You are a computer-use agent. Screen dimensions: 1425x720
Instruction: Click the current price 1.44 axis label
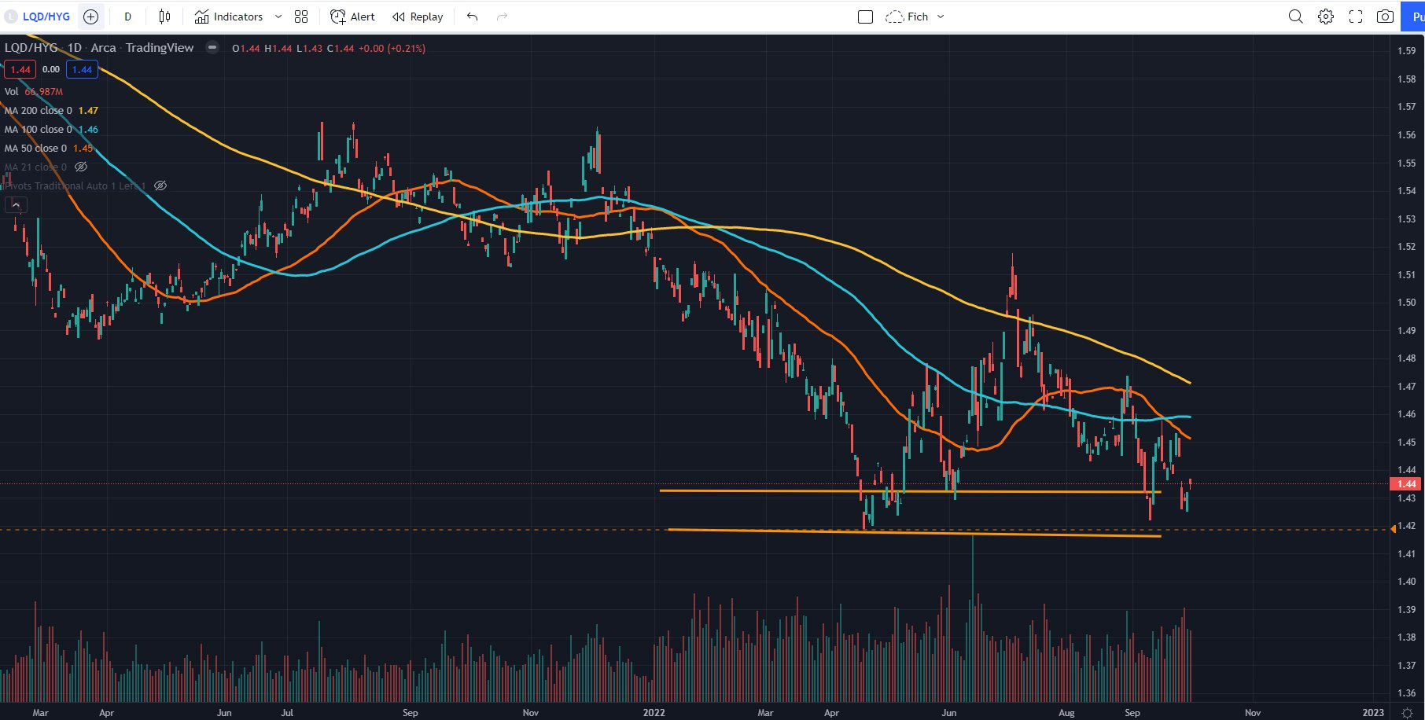(x=1407, y=484)
